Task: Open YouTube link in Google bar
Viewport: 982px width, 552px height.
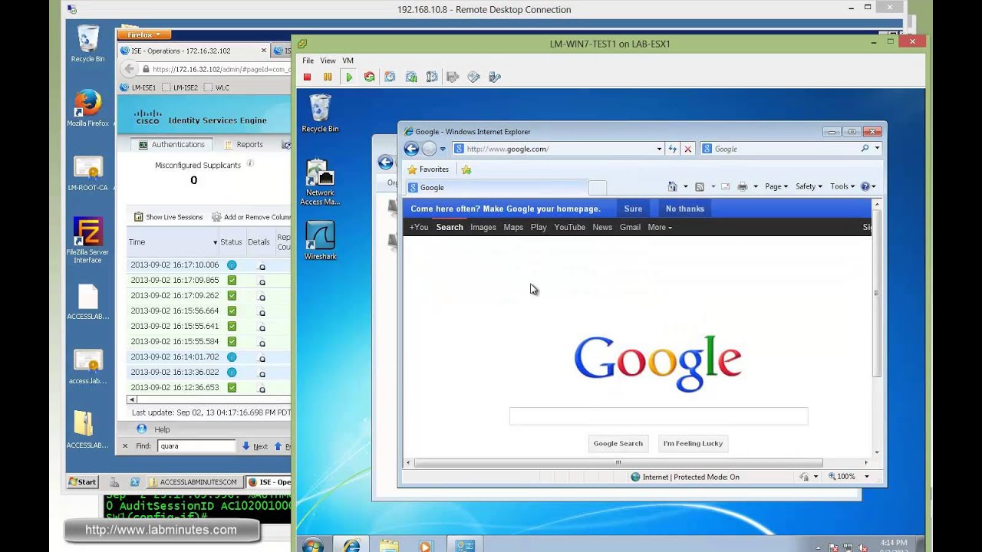Action: coord(569,227)
